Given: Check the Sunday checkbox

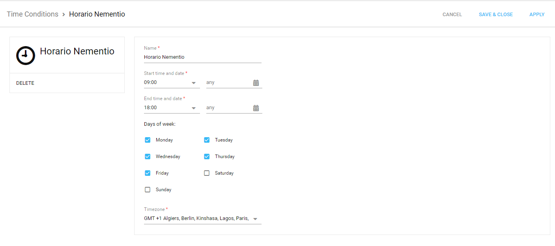Looking at the screenshot, I should pos(148,190).
